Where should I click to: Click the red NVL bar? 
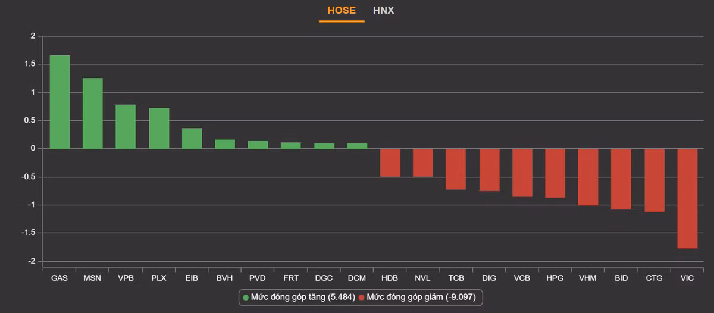422,162
